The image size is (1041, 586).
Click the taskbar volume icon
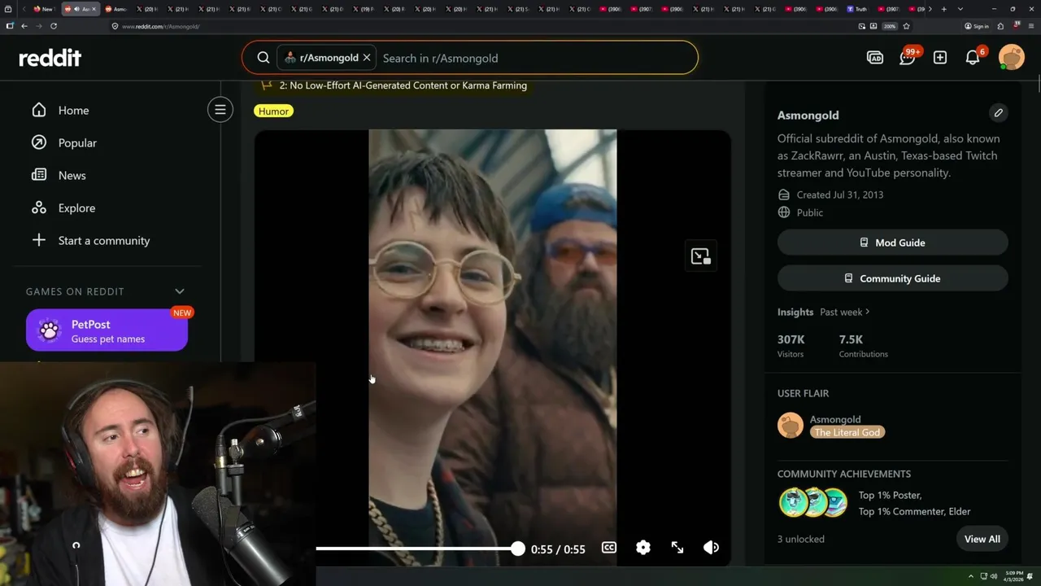pos(994,576)
